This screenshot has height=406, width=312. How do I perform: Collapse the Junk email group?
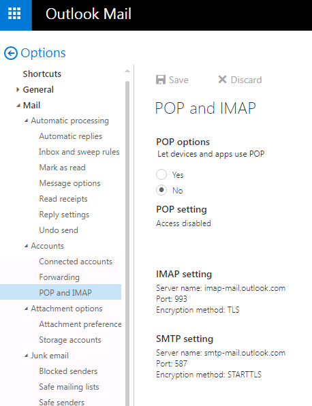(x=26, y=356)
